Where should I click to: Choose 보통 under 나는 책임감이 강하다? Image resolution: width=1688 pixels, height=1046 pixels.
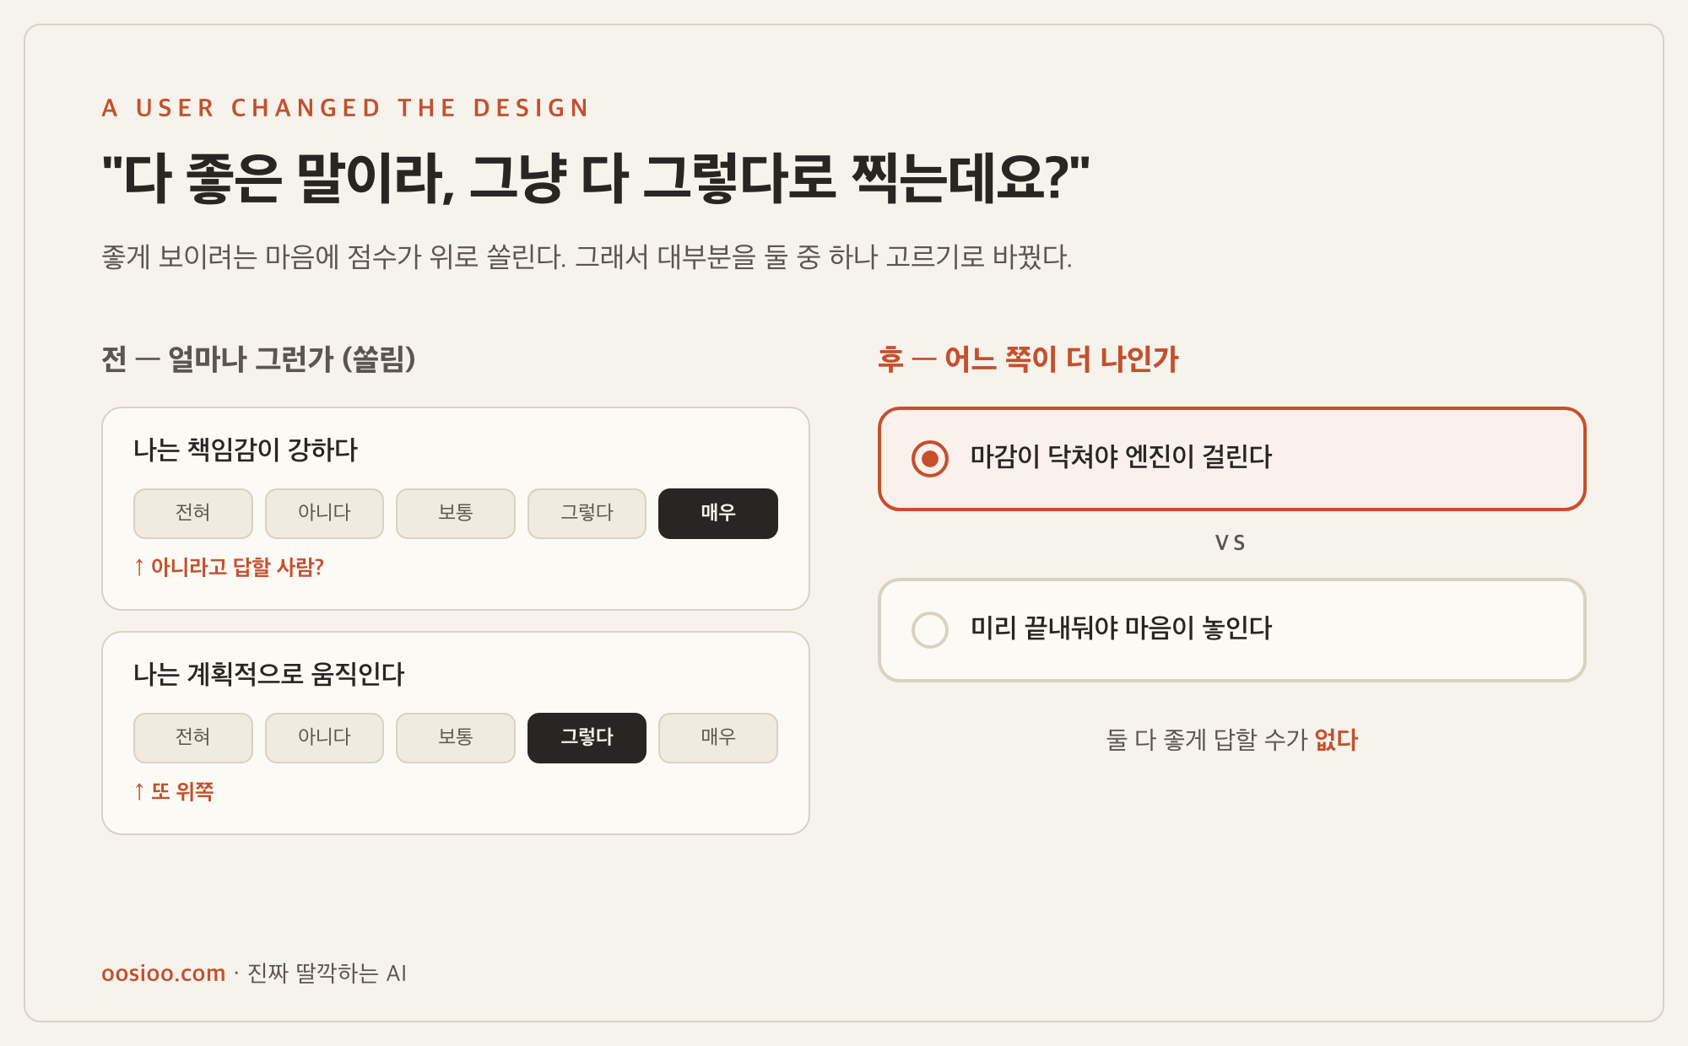coord(456,514)
